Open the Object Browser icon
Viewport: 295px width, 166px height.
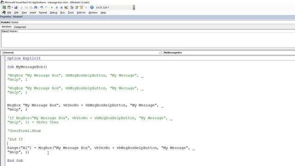[x=81, y=7]
